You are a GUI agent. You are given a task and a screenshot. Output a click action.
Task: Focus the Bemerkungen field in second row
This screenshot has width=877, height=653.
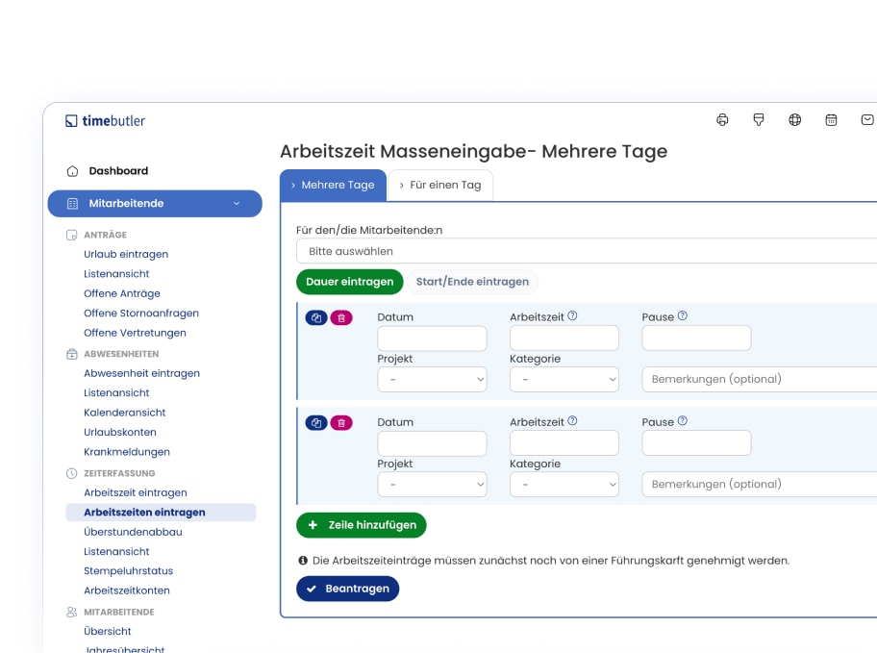click(x=760, y=485)
